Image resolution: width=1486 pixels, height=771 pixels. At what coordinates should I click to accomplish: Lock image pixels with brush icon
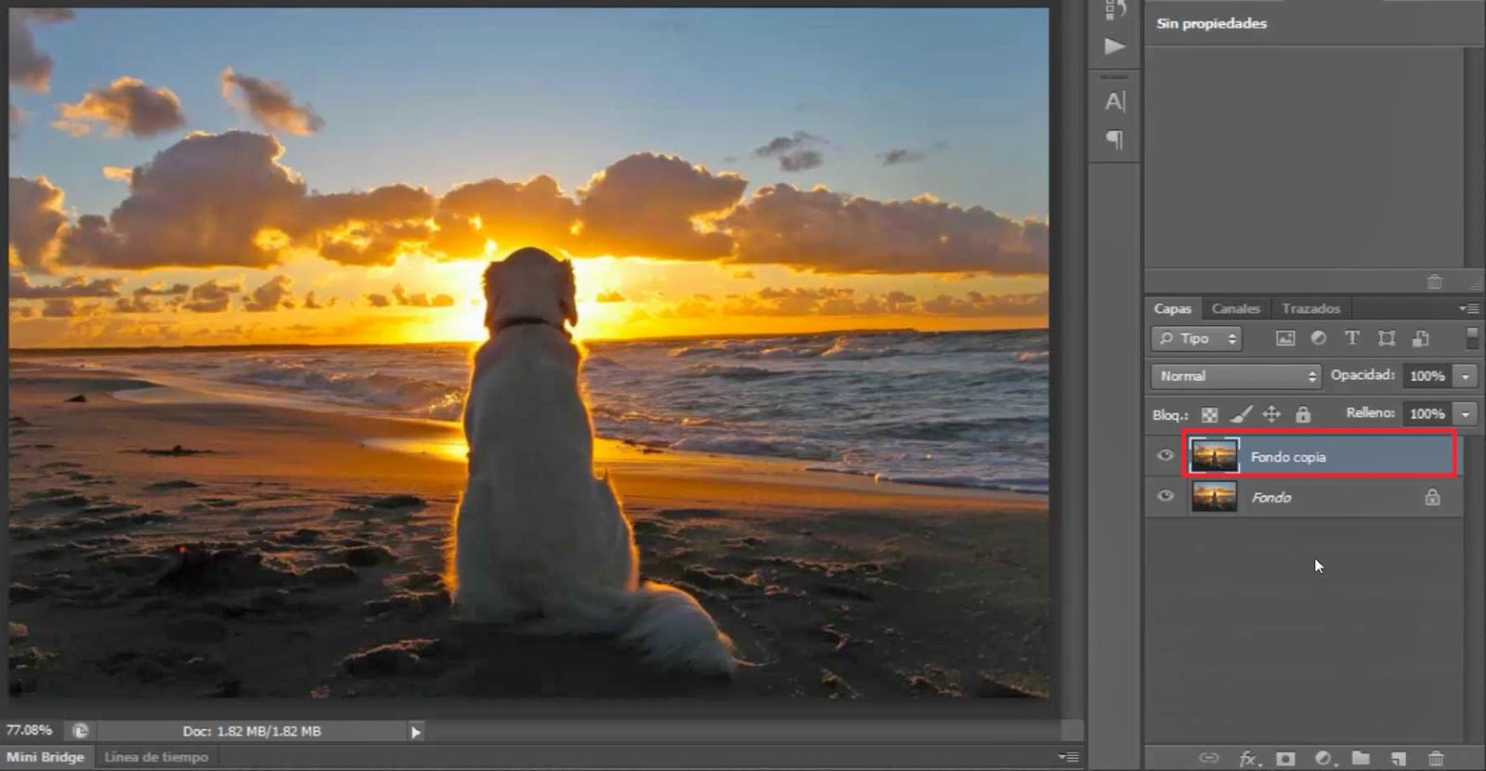tap(1242, 414)
